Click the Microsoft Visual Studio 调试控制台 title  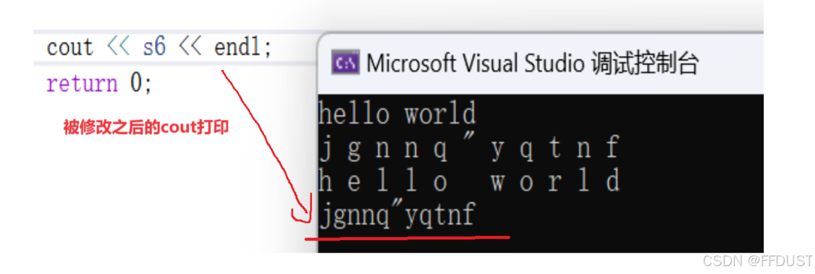(x=532, y=63)
